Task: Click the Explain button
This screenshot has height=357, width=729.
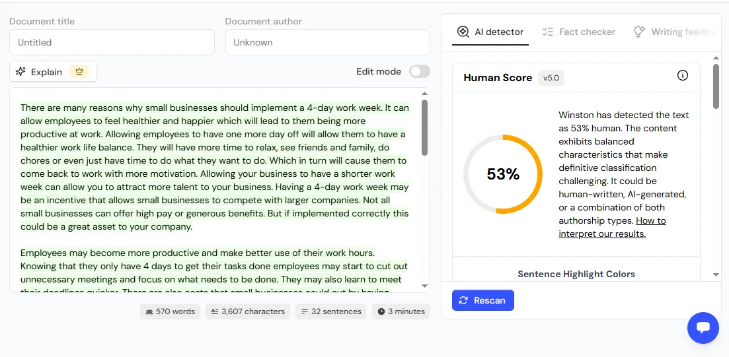Action: [x=53, y=71]
